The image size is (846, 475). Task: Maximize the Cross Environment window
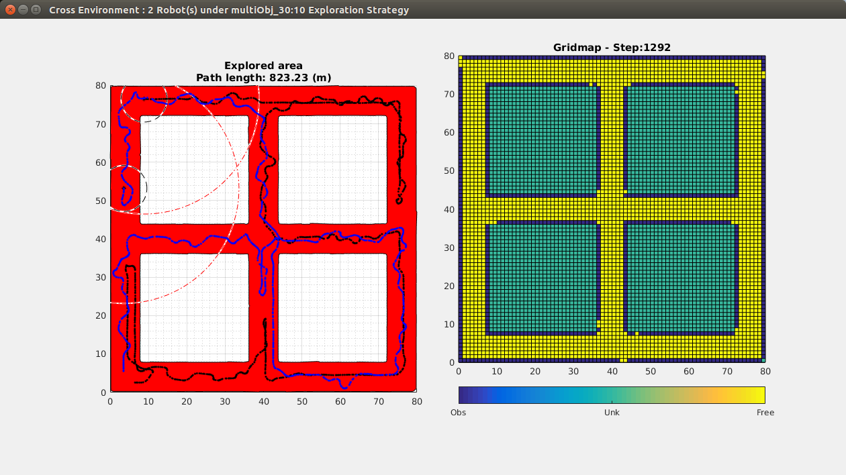(x=36, y=10)
